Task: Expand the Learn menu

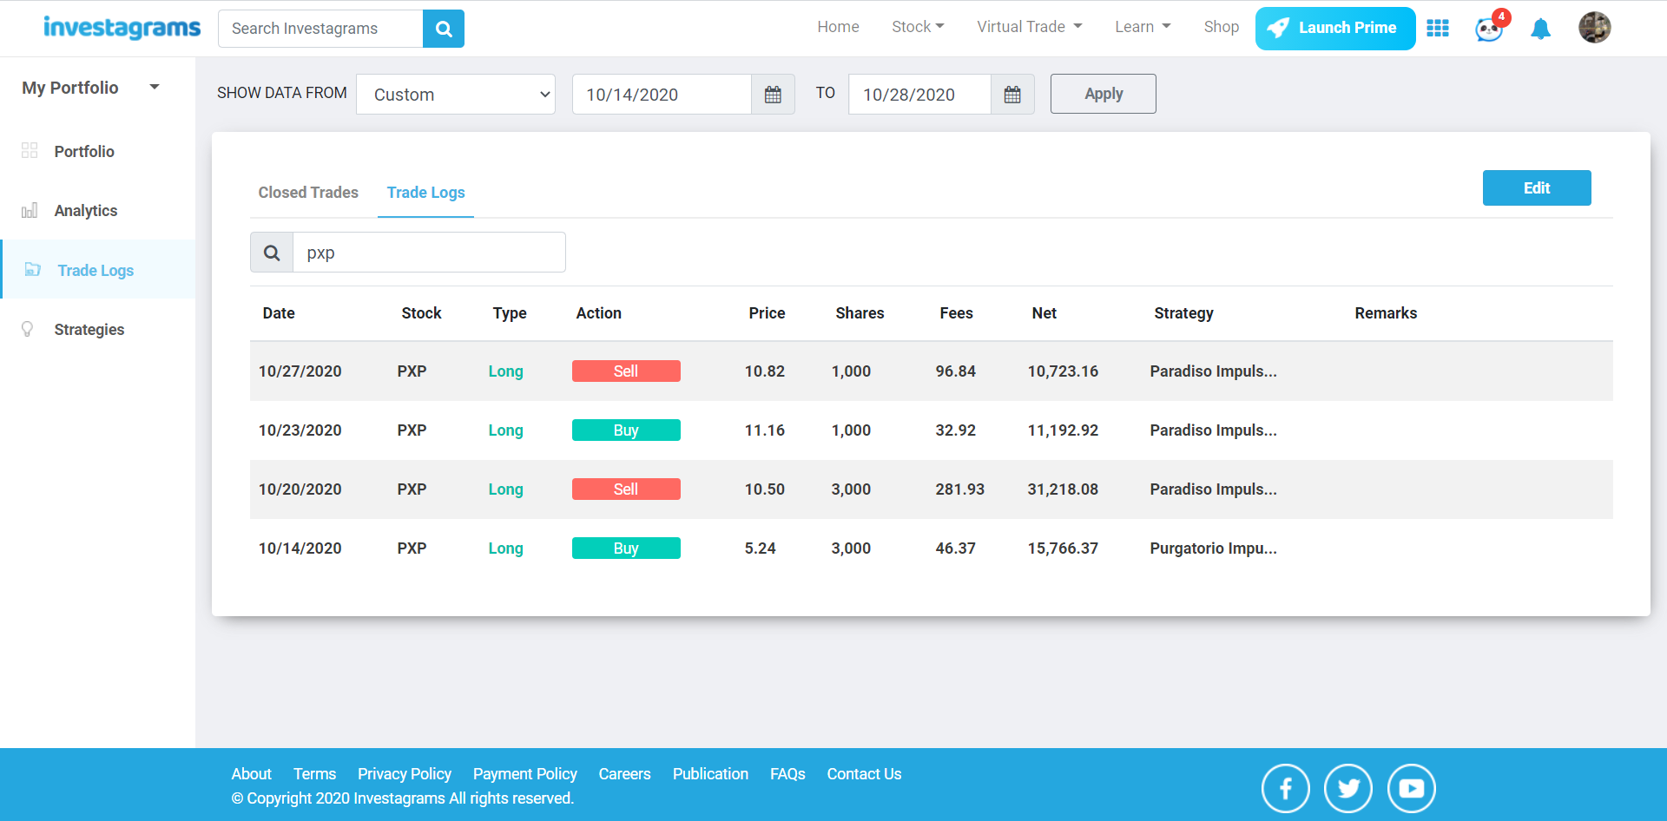Action: (x=1143, y=27)
